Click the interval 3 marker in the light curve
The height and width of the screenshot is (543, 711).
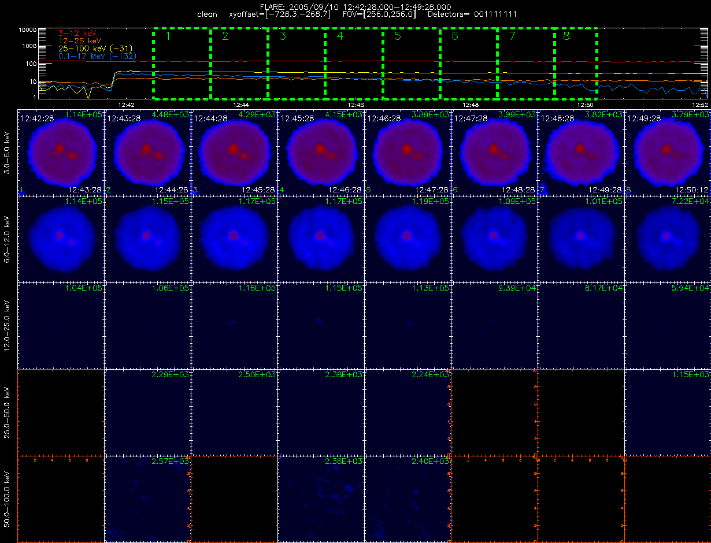coord(283,36)
